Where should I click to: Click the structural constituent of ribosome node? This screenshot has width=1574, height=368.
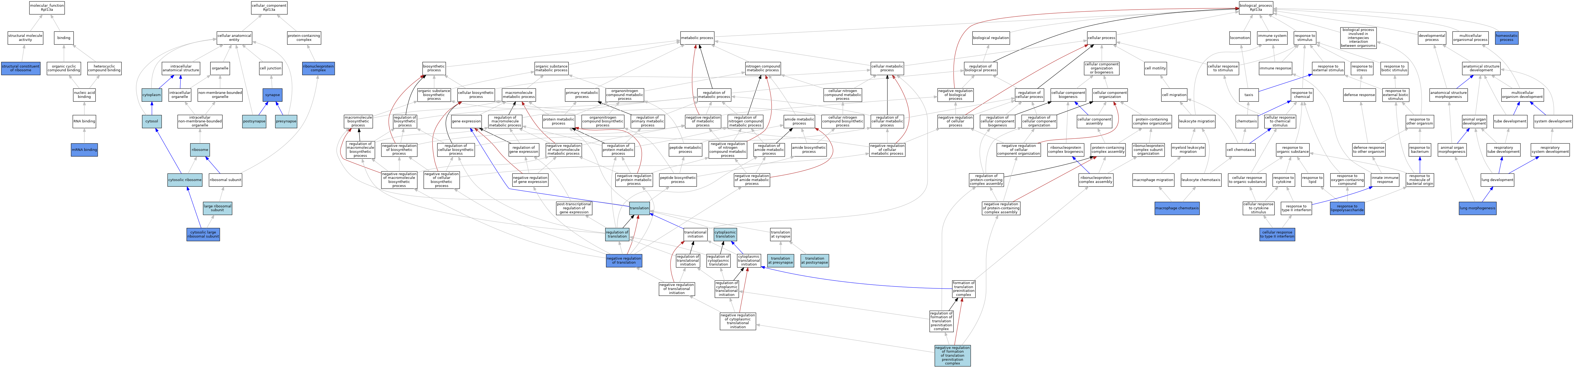click(x=21, y=68)
